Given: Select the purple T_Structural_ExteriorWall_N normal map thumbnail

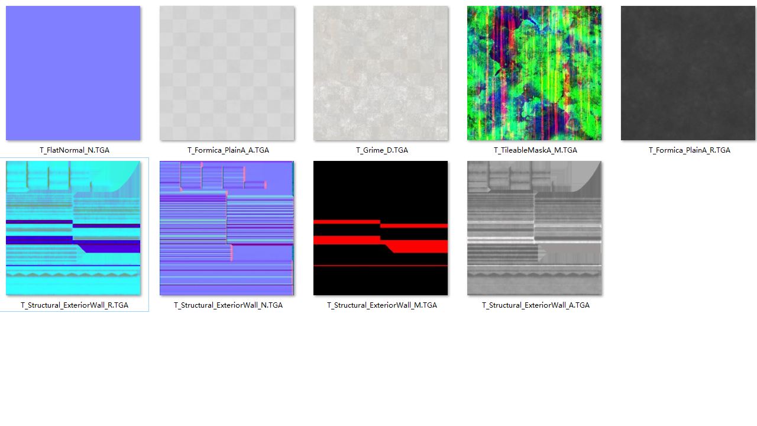Looking at the screenshot, I should (227, 228).
